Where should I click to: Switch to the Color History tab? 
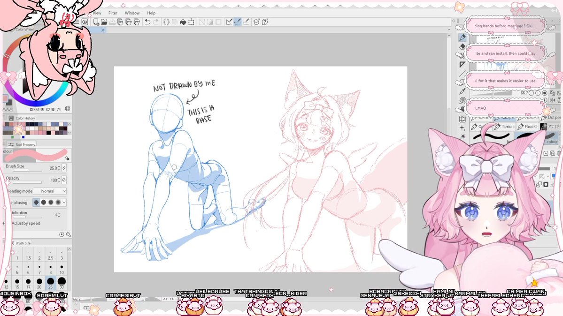[22, 118]
